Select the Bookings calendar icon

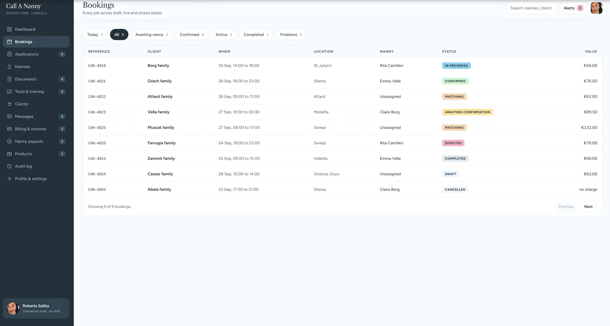point(10,42)
